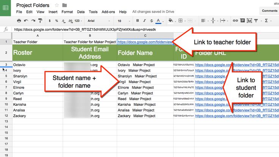Increase decimal places
The image size is (279, 157).
(x=71, y=21)
